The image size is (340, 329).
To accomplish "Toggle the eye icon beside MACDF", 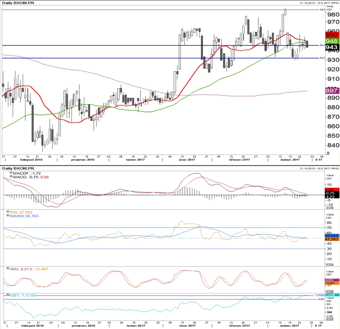I will coord(11,173).
